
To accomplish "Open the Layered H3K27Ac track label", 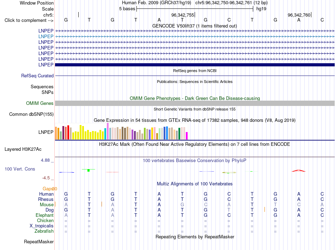I will point(23,149).
